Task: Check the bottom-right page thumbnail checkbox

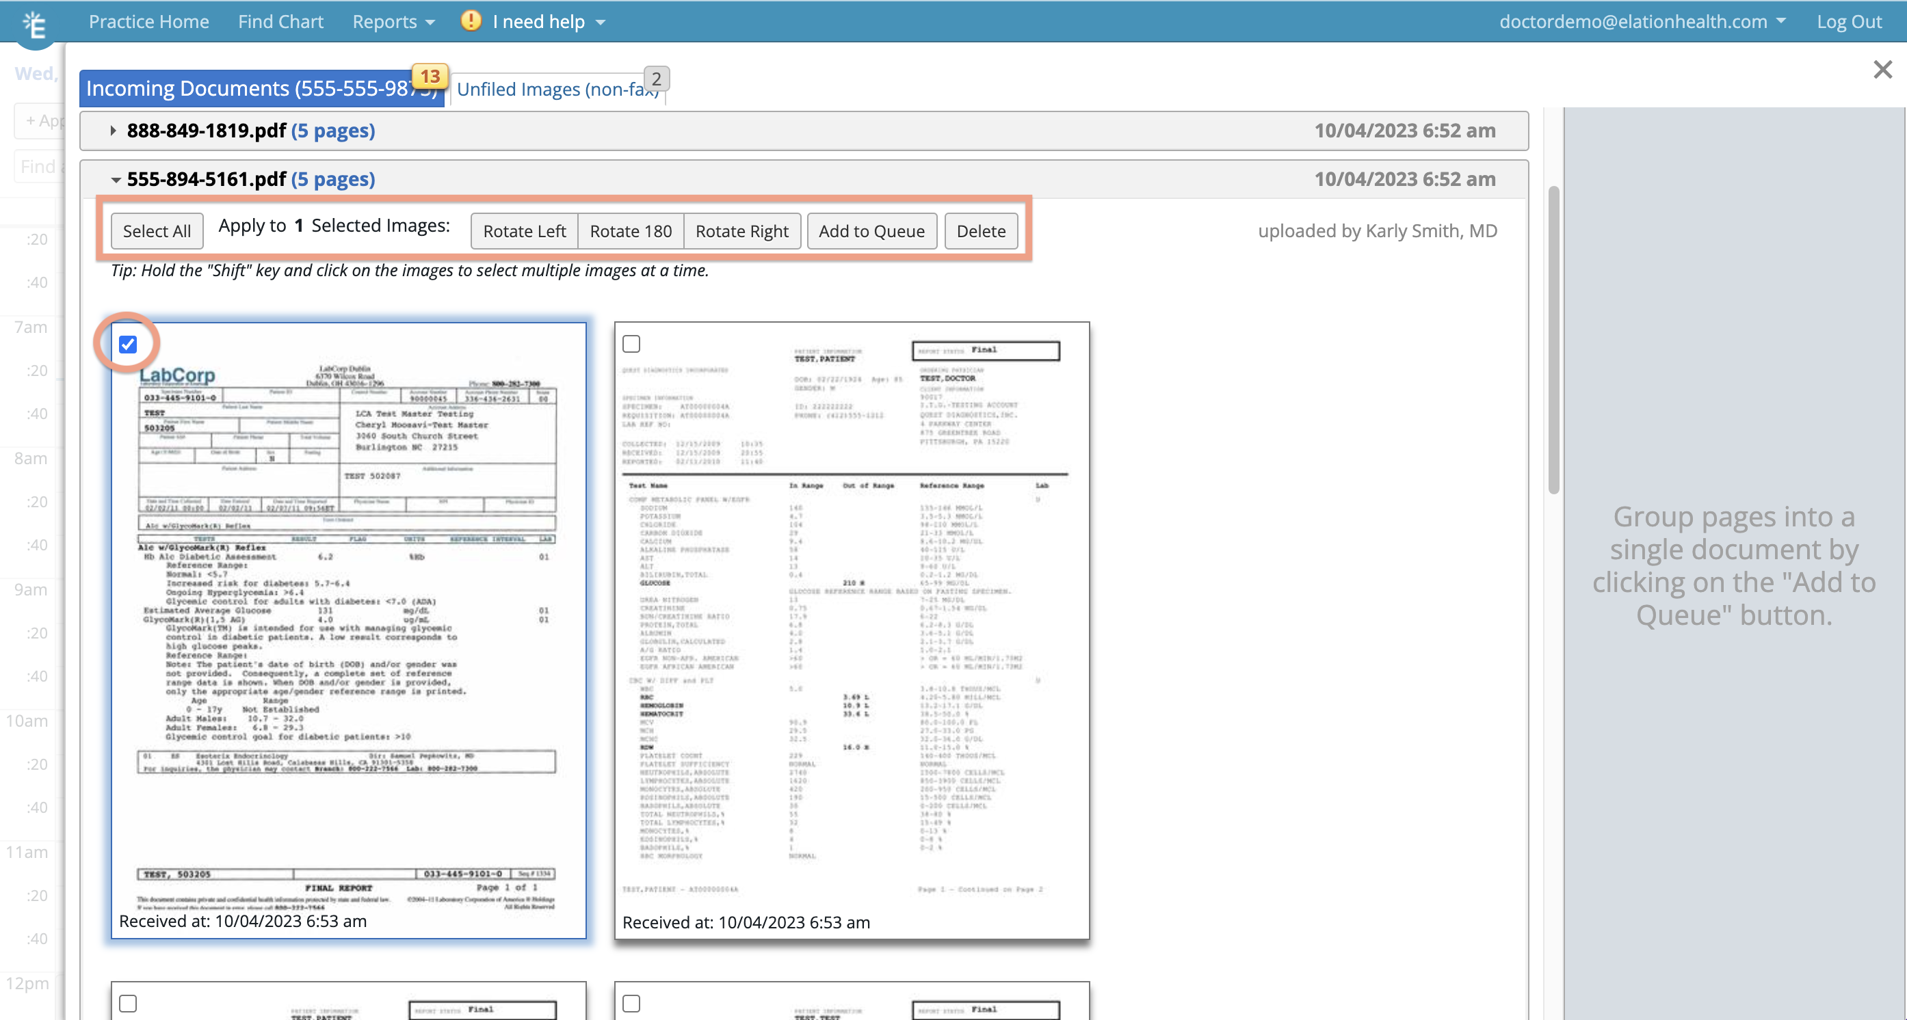Action: coord(631,1004)
